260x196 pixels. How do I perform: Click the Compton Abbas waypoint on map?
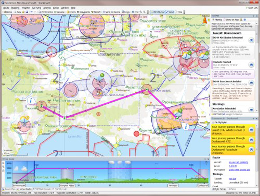point(147,89)
